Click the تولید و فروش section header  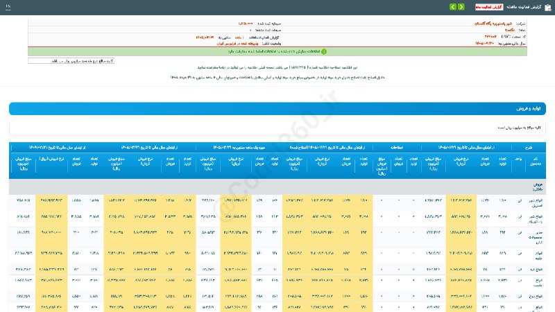[x=277, y=109]
